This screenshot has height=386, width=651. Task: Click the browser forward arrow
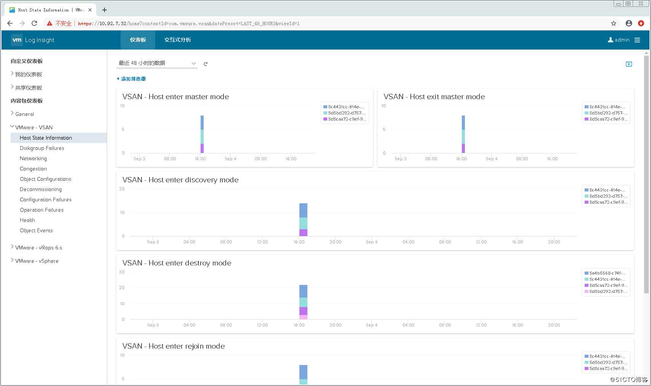click(x=22, y=23)
